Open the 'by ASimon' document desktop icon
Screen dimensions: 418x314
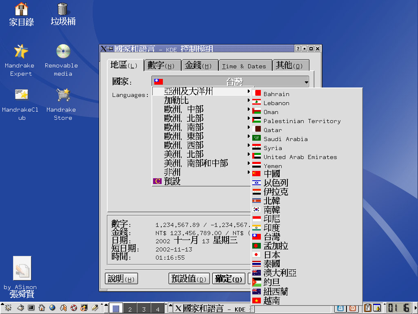click(x=21, y=277)
